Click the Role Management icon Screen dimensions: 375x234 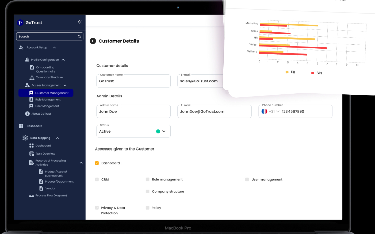click(31, 99)
